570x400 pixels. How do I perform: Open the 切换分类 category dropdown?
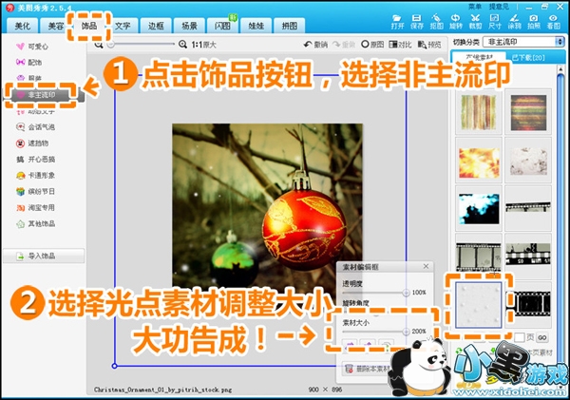[521, 43]
